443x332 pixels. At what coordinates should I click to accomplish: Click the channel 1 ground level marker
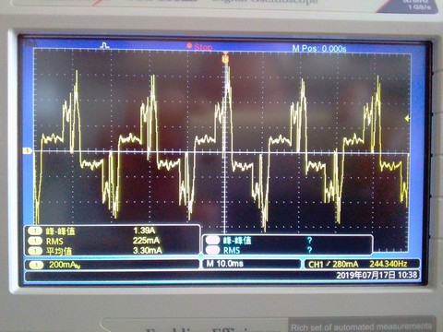click(x=28, y=150)
